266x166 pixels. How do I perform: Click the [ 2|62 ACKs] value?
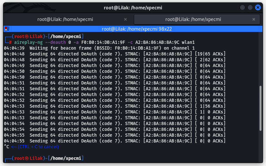point(210,60)
